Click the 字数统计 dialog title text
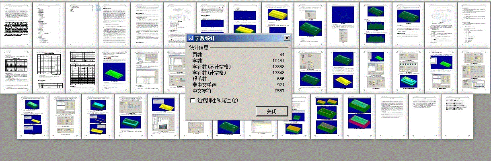Viewport: 491px width, 161px height. click(x=205, y=38)
